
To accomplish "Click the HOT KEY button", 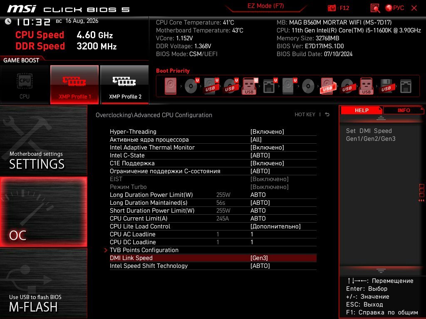I will click(305, 115).
